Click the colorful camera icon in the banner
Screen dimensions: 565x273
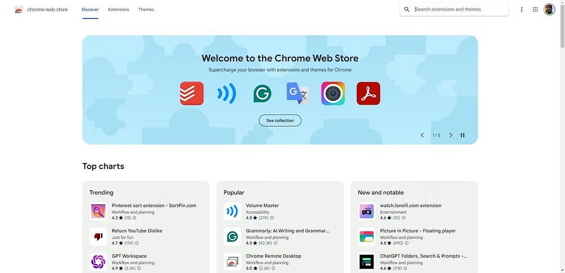(x=333, y=94)
